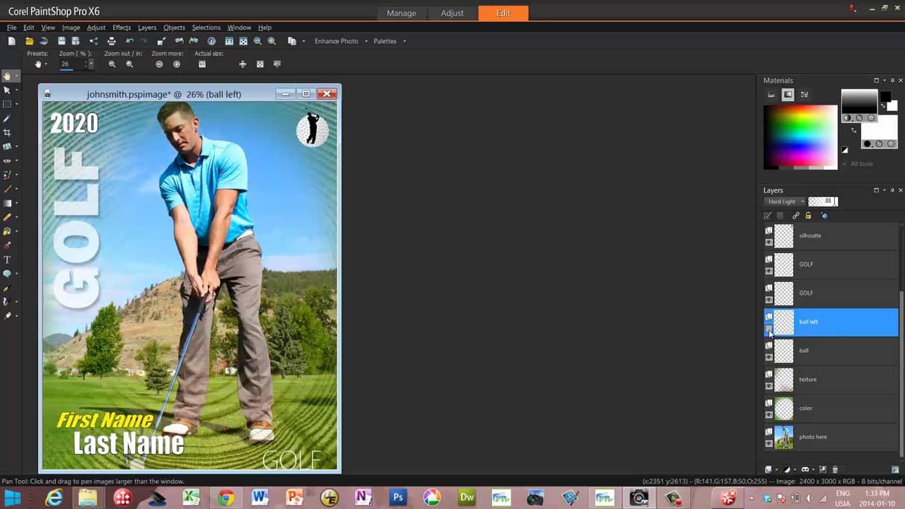
Task: Click Zoom more minus circle icon
Action: [x=159, y=64]
